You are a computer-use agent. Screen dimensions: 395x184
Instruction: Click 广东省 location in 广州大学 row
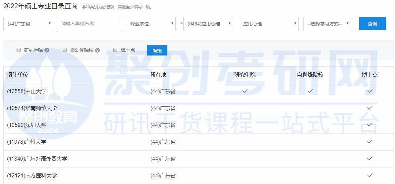point(163,142)
